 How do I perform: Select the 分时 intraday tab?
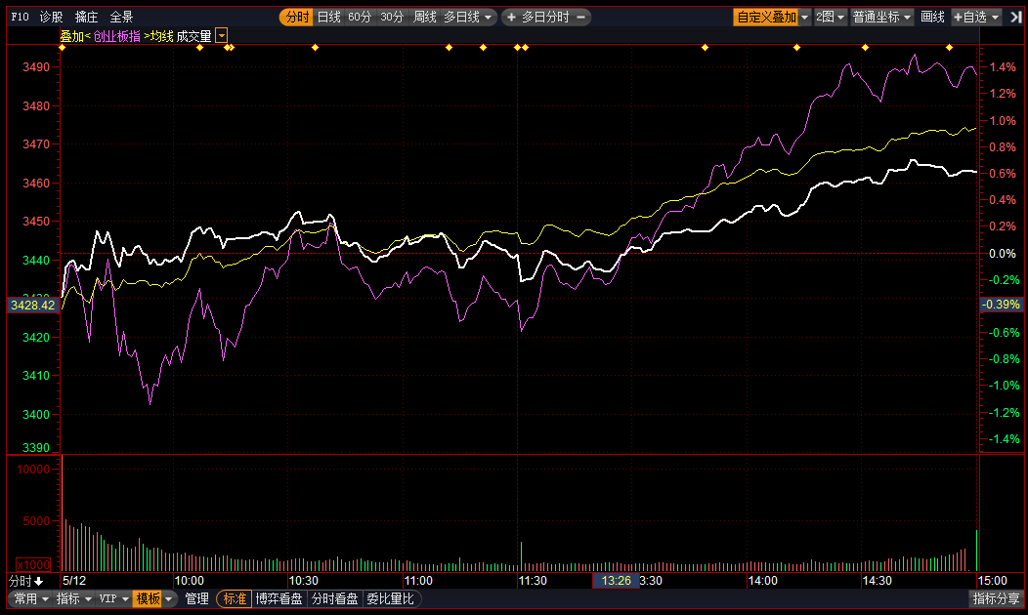pyautogui.click(x=296, y=17)
